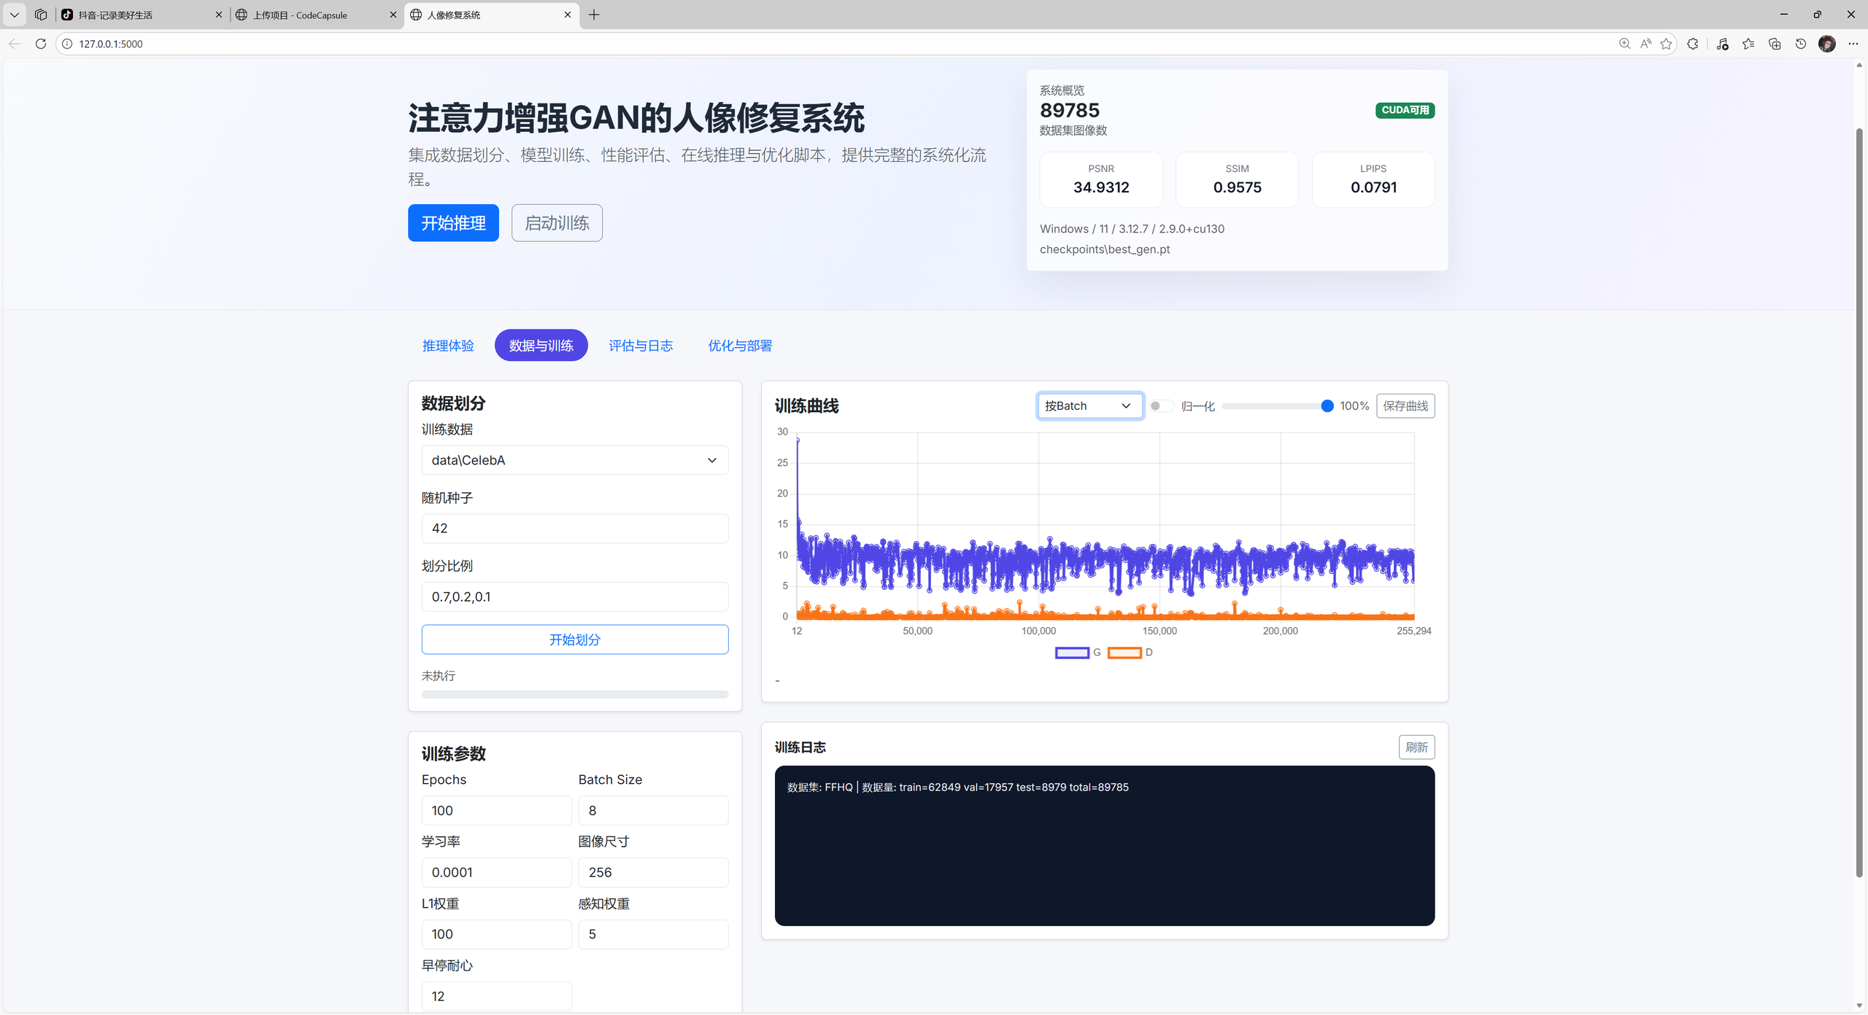Open the Collections icon in the toolbar
This screenshot has width=1868, height=1015.
click(1775, 44)
